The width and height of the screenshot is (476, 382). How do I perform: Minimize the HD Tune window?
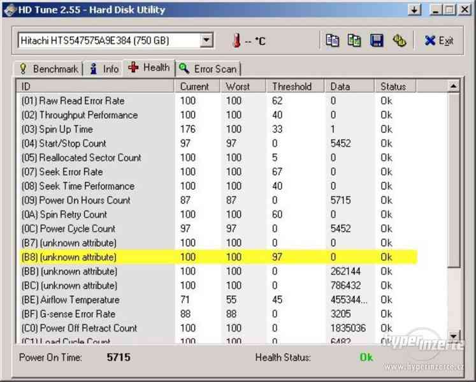[436, 10]
